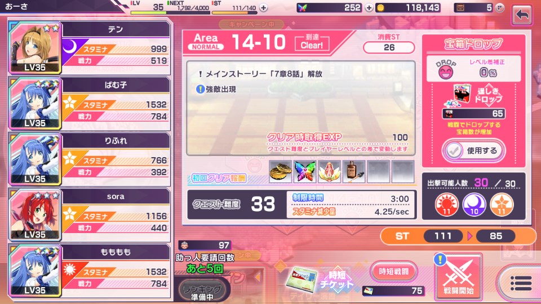Select the red sun attribute icon
Screen dimensions: 541x304
[x=446, y=204]
